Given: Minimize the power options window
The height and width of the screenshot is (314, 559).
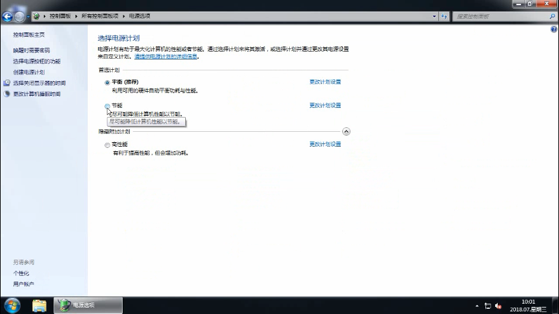Looking at the screenshot, I should click(x=518, y=4).
